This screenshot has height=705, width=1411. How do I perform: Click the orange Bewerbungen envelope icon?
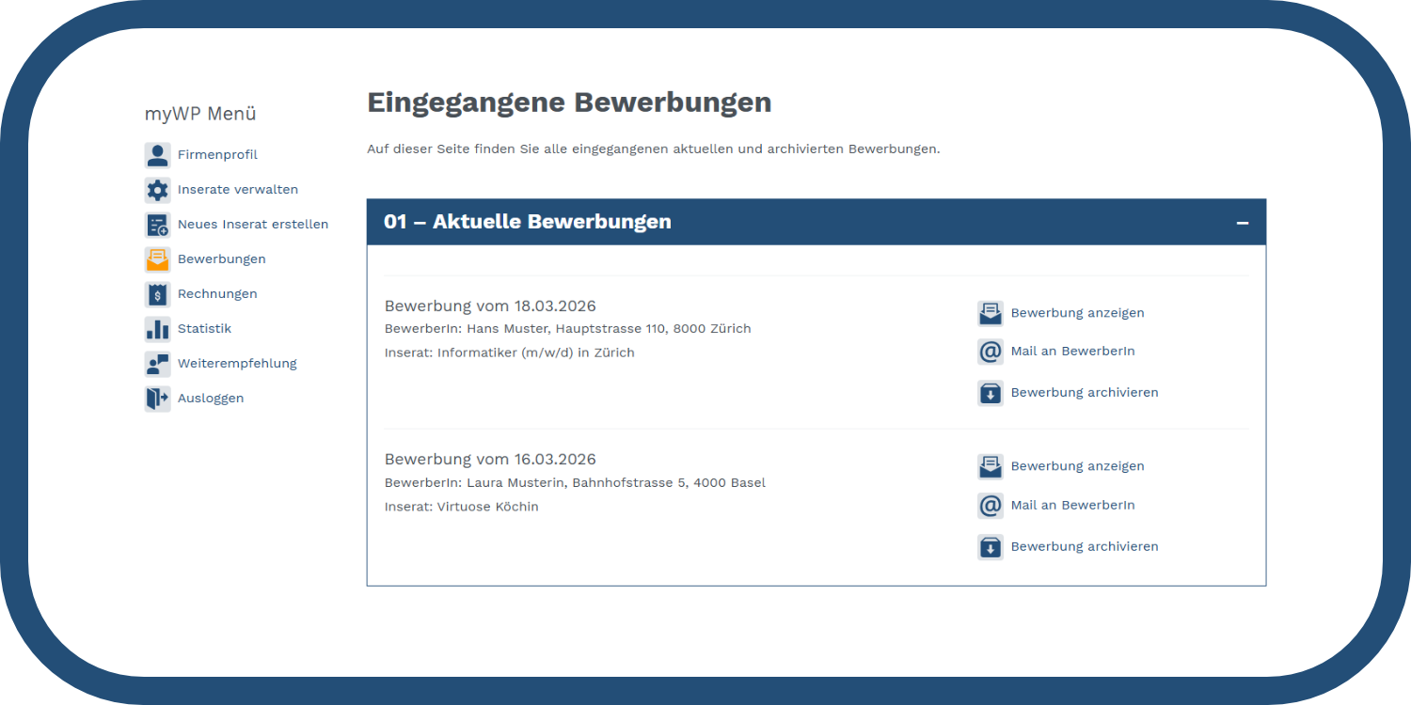(x=157, y=259)
